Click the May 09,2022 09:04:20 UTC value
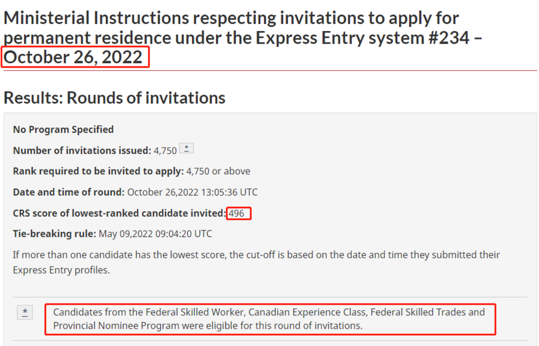Screen dimensions: 539x346 point(156,234)
